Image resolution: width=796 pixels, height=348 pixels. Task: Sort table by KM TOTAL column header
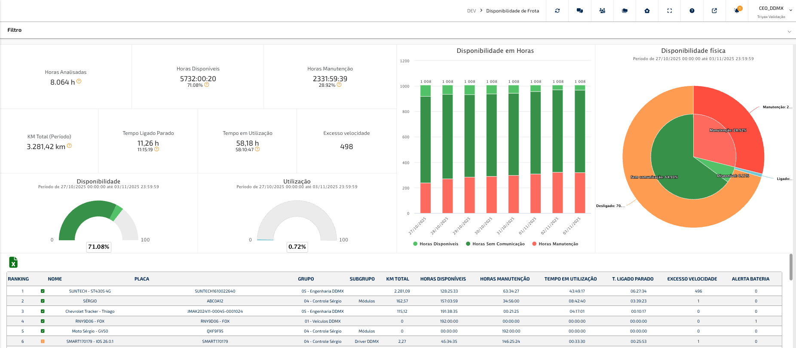tap(398, 279)
